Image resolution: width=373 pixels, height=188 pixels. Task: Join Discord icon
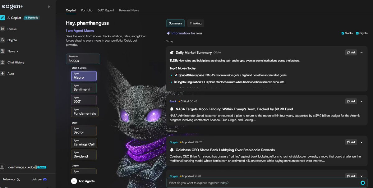click(x=45, y=179)
